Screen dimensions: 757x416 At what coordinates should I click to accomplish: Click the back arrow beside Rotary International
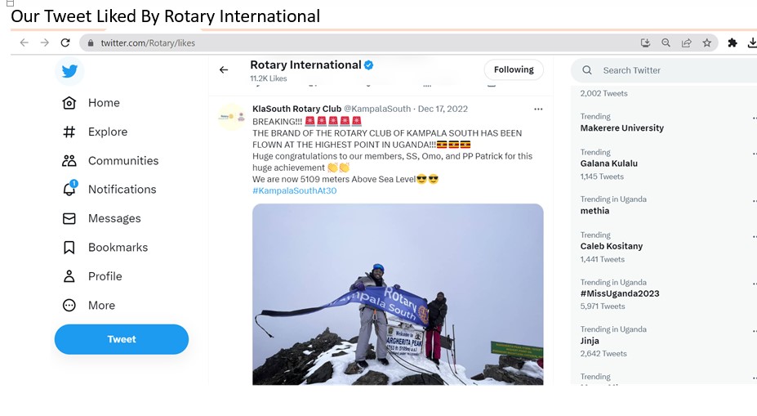[x=224, y=70]
